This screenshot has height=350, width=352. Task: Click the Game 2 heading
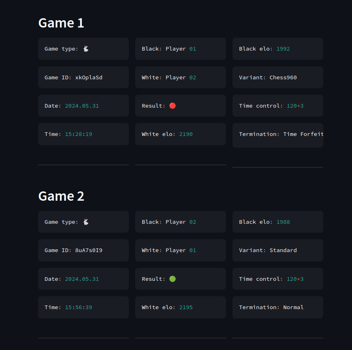click(x=61, y=196)
